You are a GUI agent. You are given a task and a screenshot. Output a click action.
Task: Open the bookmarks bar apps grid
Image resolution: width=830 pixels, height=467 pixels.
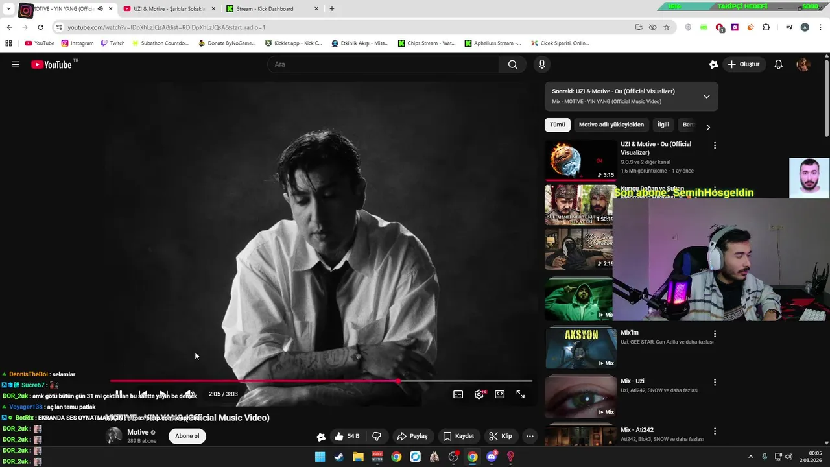click(x=8, y=43)
